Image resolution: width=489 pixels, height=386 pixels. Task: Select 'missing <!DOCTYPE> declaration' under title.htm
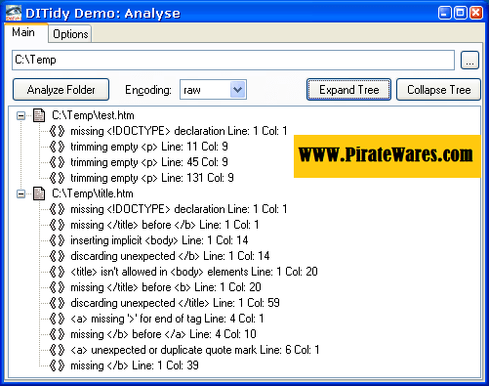coord(179,209)
